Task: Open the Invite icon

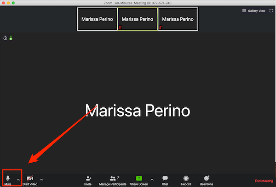Action: (88, 178)
